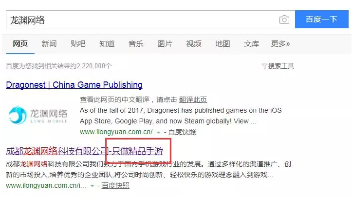
Task: Expand the 更多» menu
Action: point(280,43)
